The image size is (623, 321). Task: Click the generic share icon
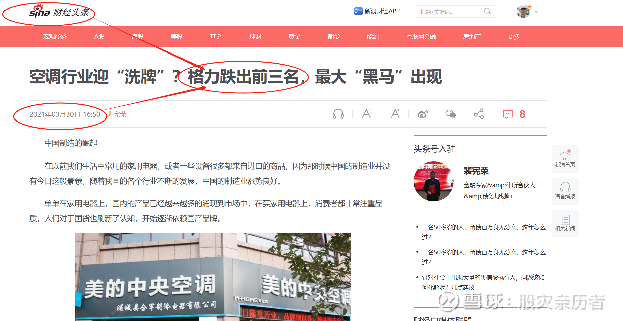coord(479,114)
